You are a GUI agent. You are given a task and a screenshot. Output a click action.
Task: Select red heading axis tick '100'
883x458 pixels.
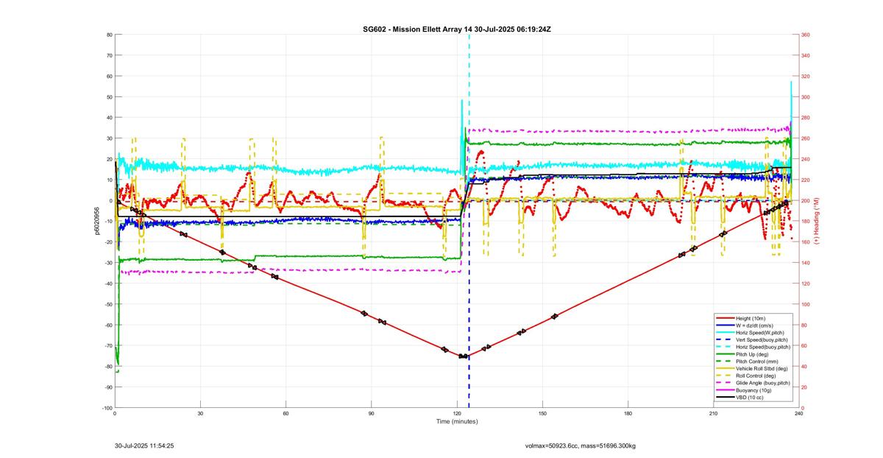(806, 304)
